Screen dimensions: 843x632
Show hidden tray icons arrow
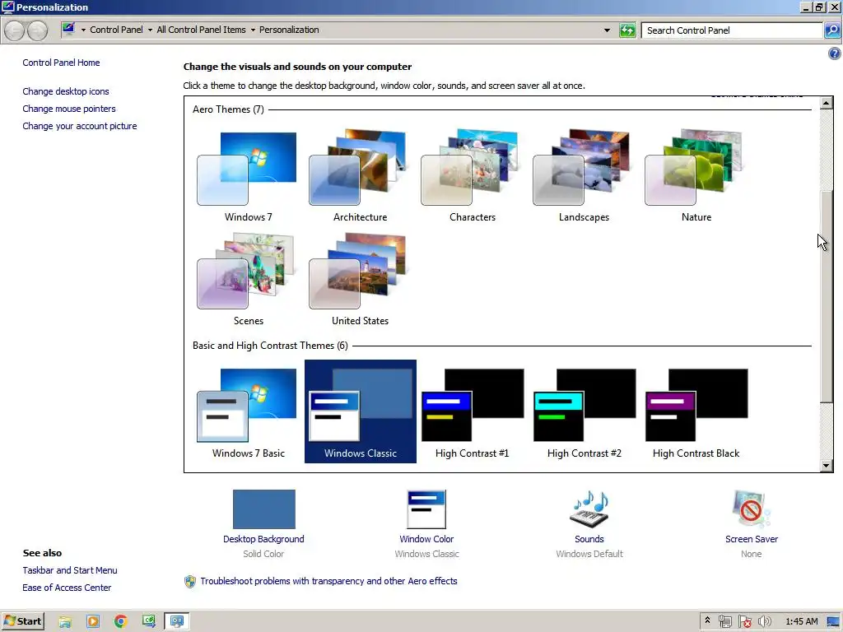(x=707, y=621)
